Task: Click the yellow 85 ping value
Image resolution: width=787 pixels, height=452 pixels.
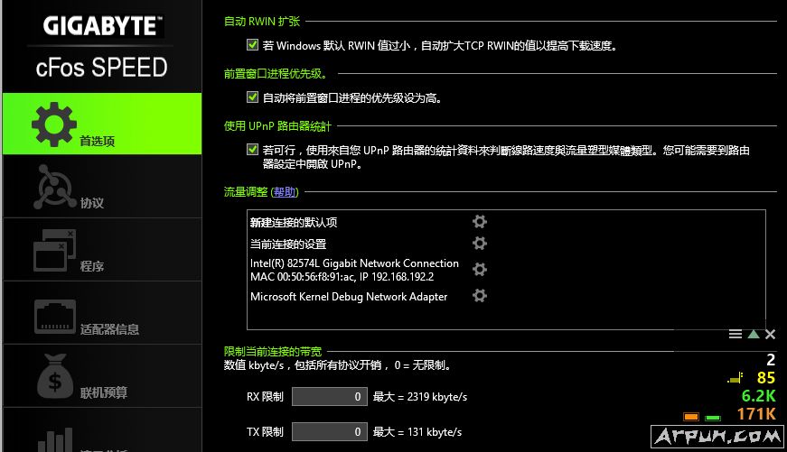Action: [766, 378]
